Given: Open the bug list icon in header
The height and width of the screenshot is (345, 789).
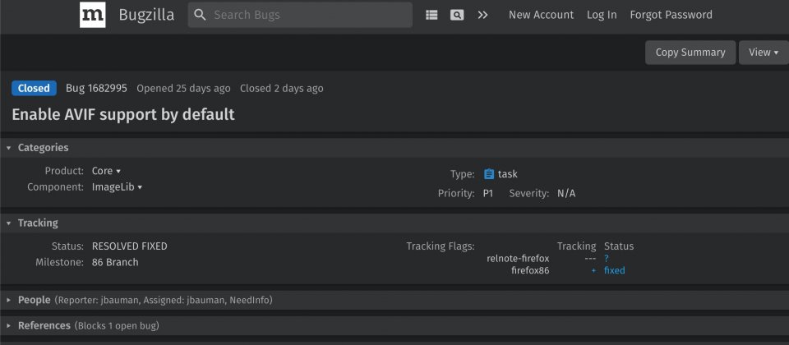Looking at the screenshot, I should pyautogui.click(x=431, y=15).
